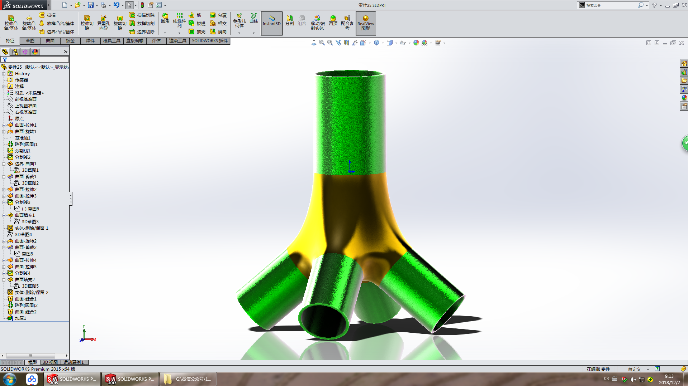Click the 参考几何体 reference geometry tool

(x=239, y=20)
